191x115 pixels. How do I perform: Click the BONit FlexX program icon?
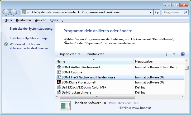pos(59,77)
